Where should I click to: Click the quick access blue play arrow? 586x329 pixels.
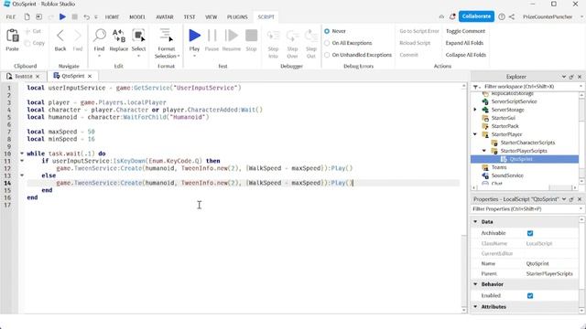click(62, 16)
